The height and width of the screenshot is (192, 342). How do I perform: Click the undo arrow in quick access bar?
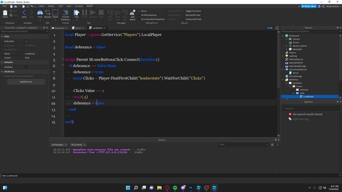click(32, 6)
